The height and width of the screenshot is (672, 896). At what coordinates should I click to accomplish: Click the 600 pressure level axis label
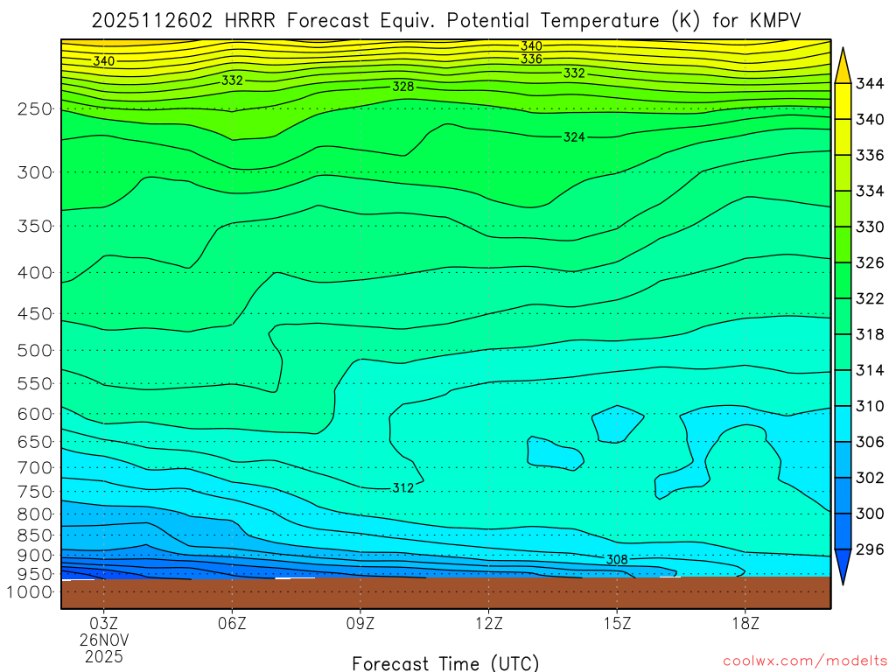click(35, 414)
